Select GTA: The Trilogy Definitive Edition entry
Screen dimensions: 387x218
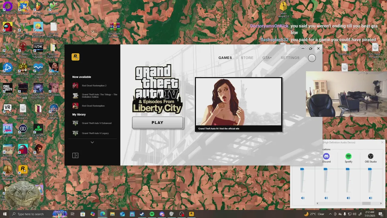(95, 96)
